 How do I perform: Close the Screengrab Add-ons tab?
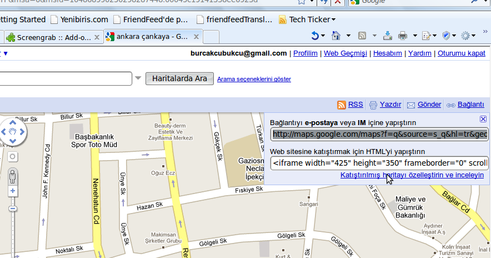tap(97, 37)
